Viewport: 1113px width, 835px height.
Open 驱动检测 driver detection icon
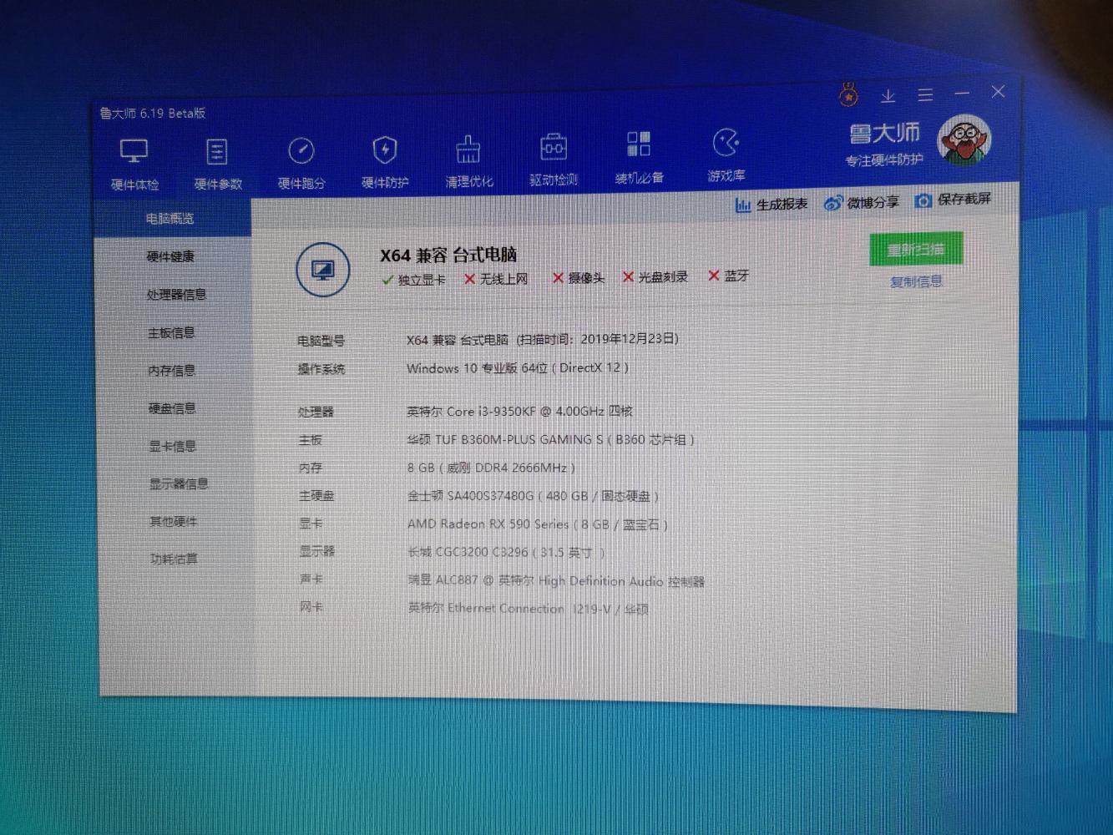coord(554,159)
